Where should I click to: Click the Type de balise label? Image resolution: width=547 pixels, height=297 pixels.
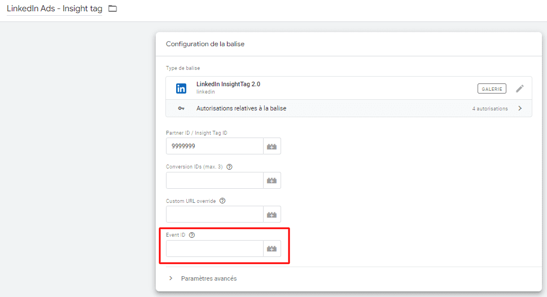[x=183, y=68]
